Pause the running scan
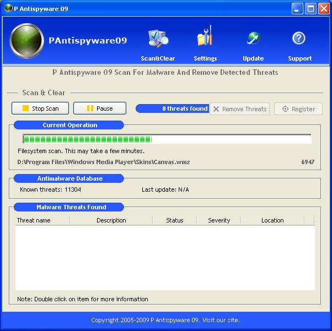 click(100, 108)
